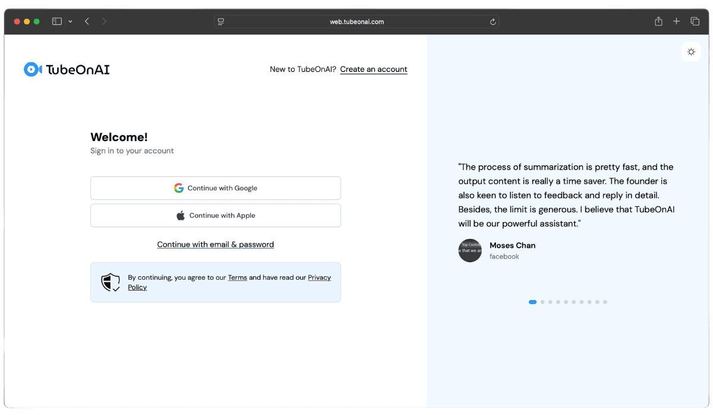This screenshot has width=713, height=415.
Task: Click "Sign in to your account" text
Action: (132, 151)
